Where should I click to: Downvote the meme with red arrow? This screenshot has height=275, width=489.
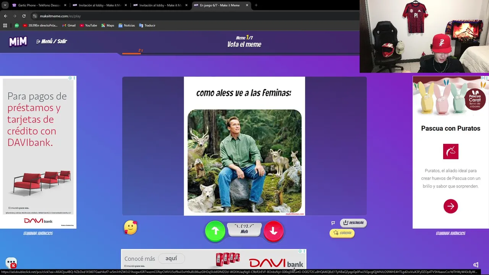[x=274, y=231]
